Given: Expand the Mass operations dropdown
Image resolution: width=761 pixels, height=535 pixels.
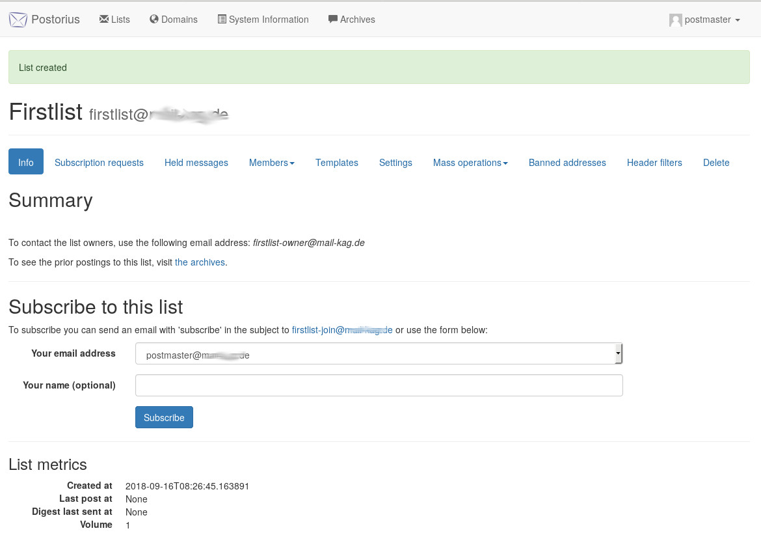Looking at the screenshot, I should click(x=470, y=163).
